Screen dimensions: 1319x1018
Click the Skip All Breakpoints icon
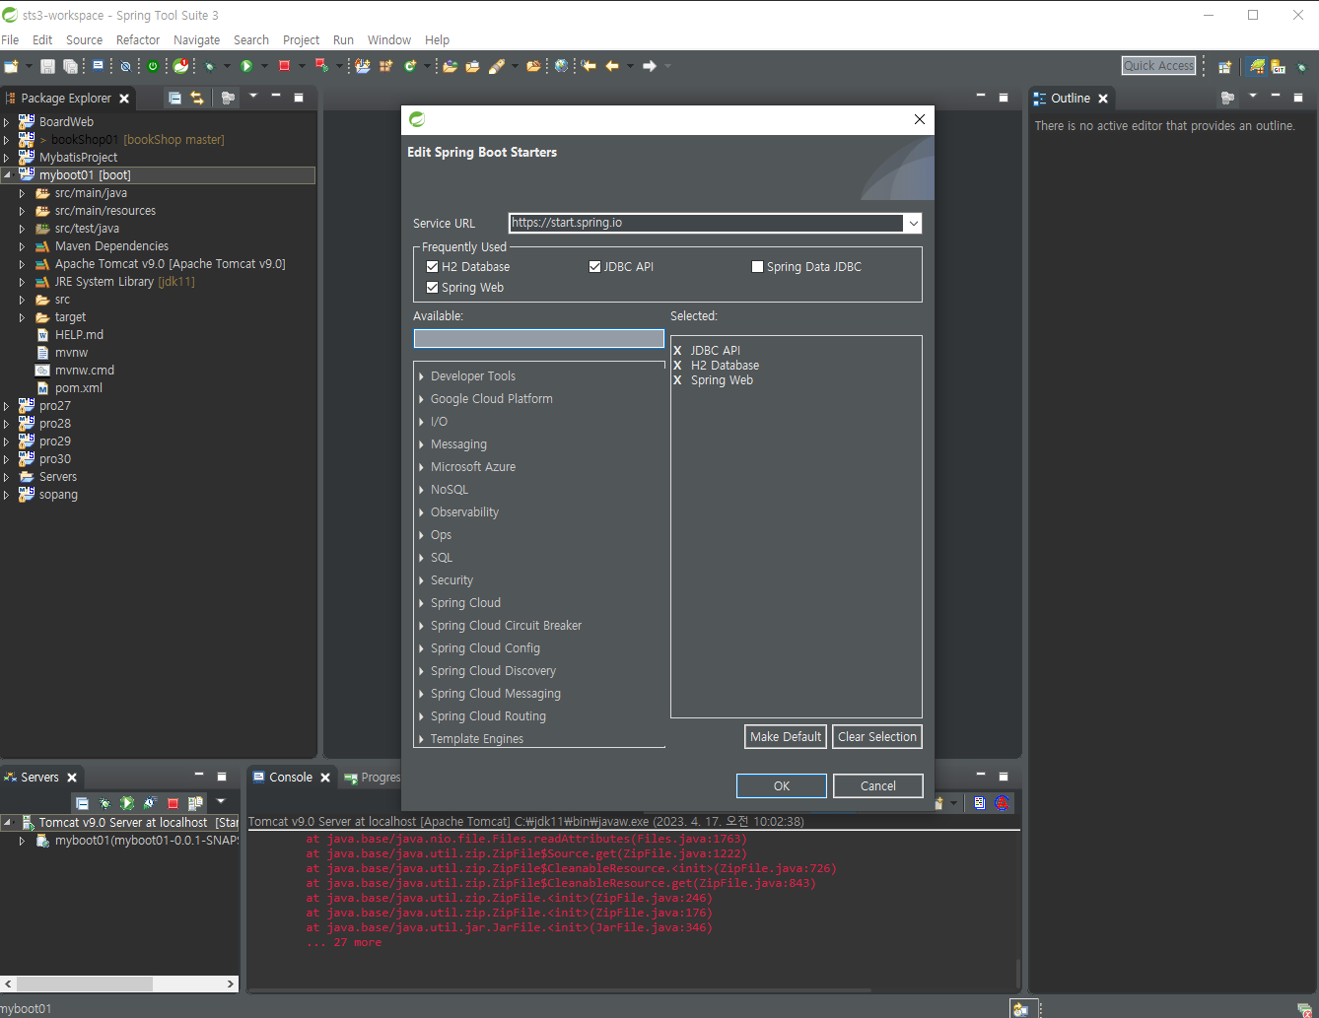coord(125,66)
